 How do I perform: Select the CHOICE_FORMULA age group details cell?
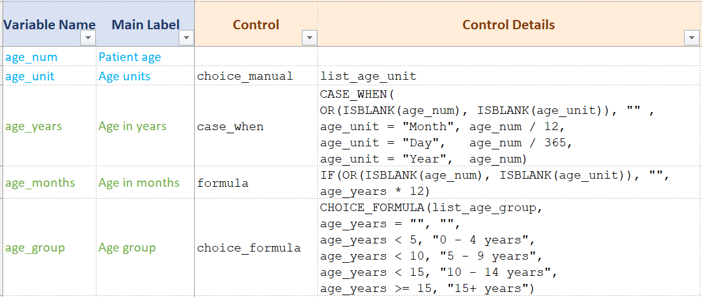(508, 247)
